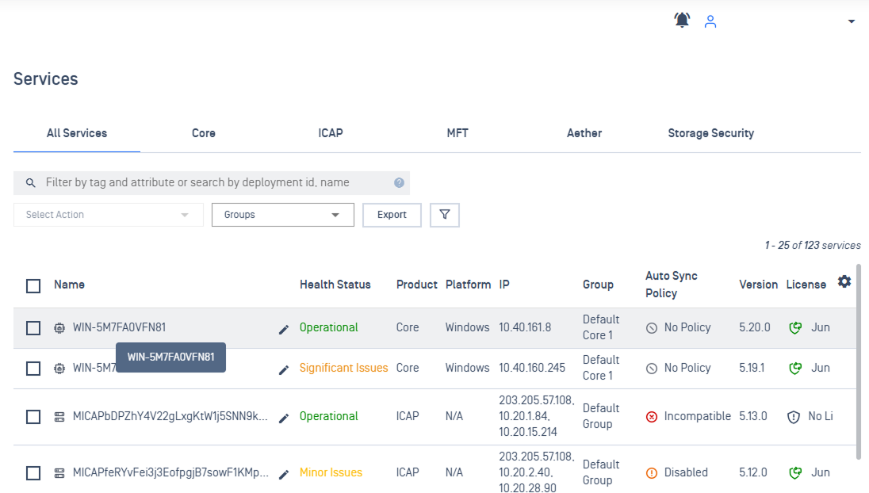Sort by Product column header
This screenshot has width=869, height=493.
point(417,285)
